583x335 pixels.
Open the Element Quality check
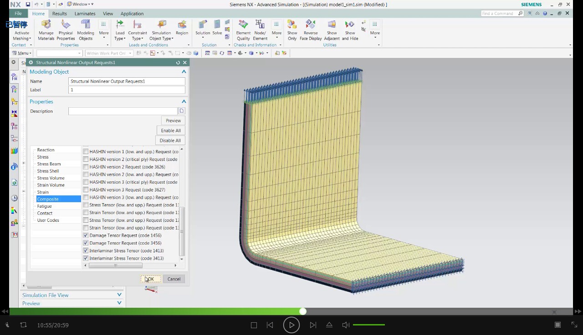[x=243, y=30]
